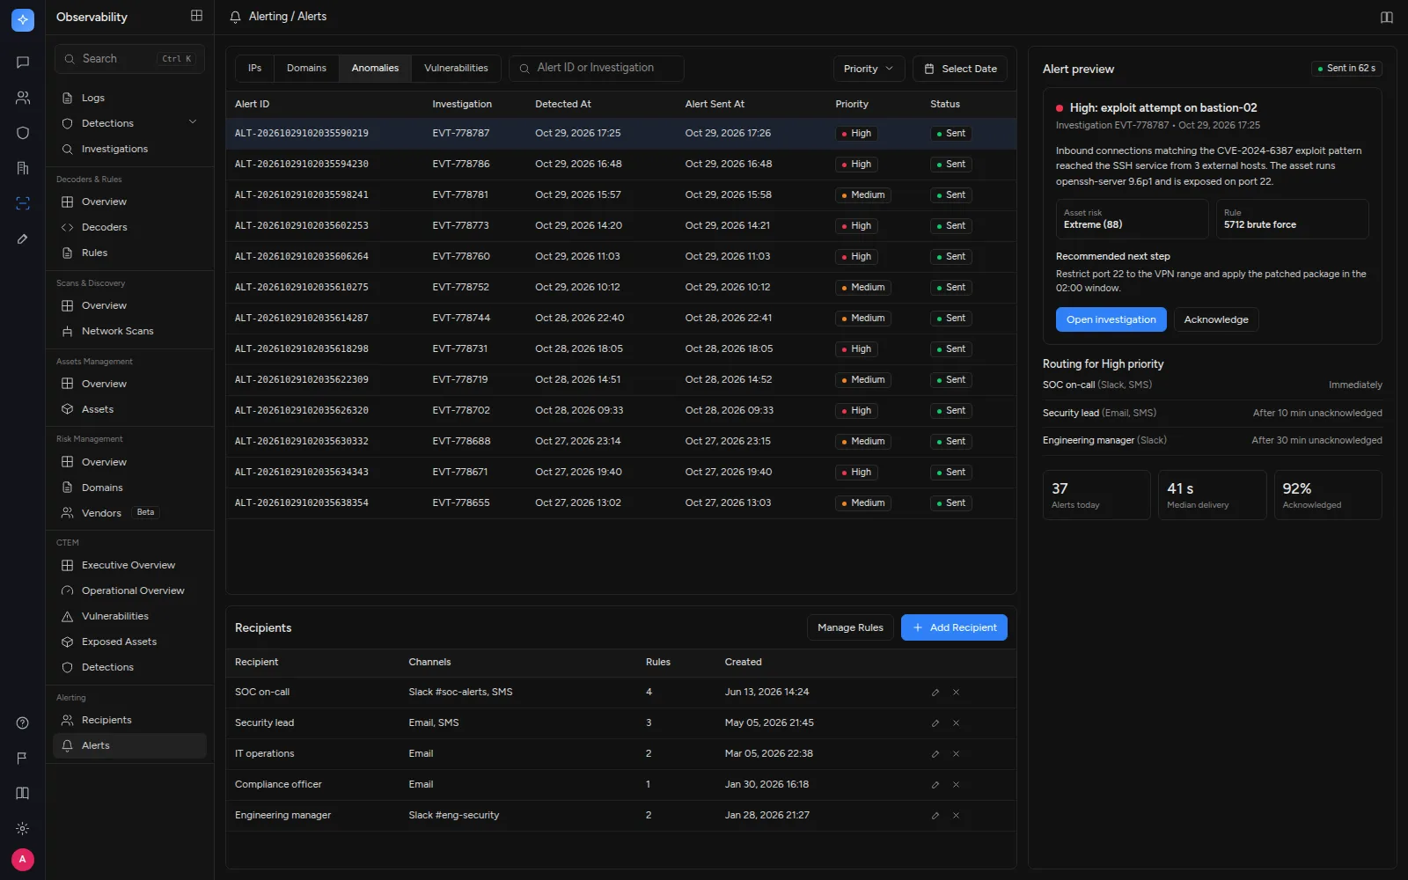The height and width of the screenshot is (880, 1408).
Task: Acknowledge the bastion-02 alert
Action: pos(1215,319)
